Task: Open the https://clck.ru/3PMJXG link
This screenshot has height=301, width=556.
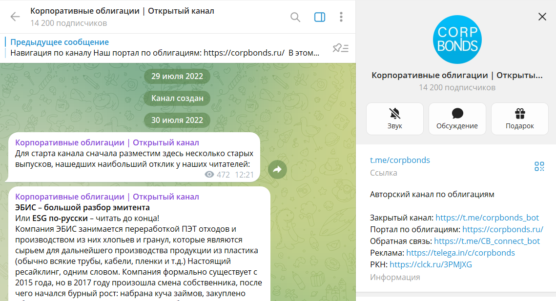Action: (x=431, y=264)
